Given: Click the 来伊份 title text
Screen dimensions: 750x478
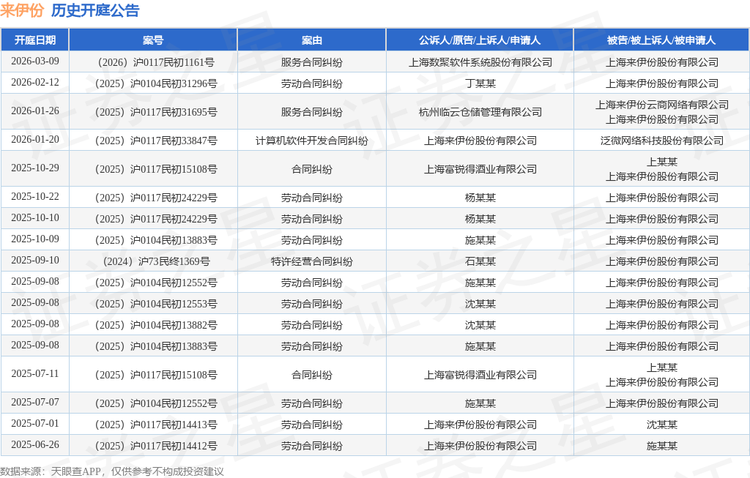Looking at the screenshot, I should pyautogui.click(x=22, y=10).
